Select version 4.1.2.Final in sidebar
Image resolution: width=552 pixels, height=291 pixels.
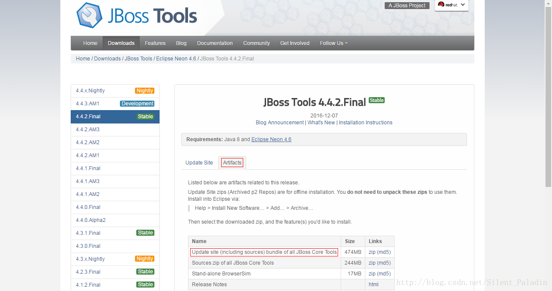coord(115,285)
